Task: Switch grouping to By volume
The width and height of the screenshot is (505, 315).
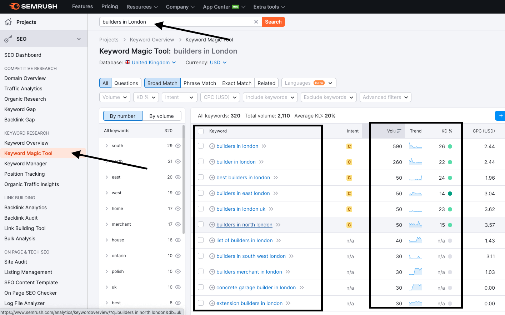Action: click(x=161, y=116)
